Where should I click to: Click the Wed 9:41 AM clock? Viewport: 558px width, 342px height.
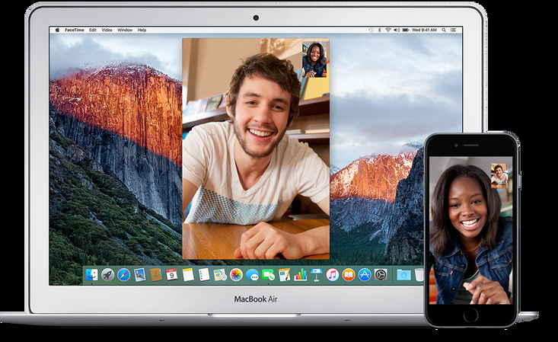tap(424, 30)
